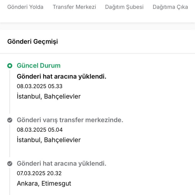
Task: Click the green Güncel Durum label
Action: point(39,66)
